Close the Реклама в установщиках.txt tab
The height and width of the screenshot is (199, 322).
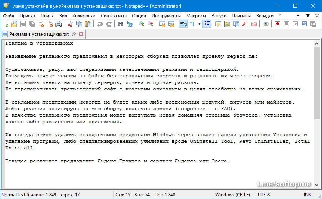click(81, 34)
